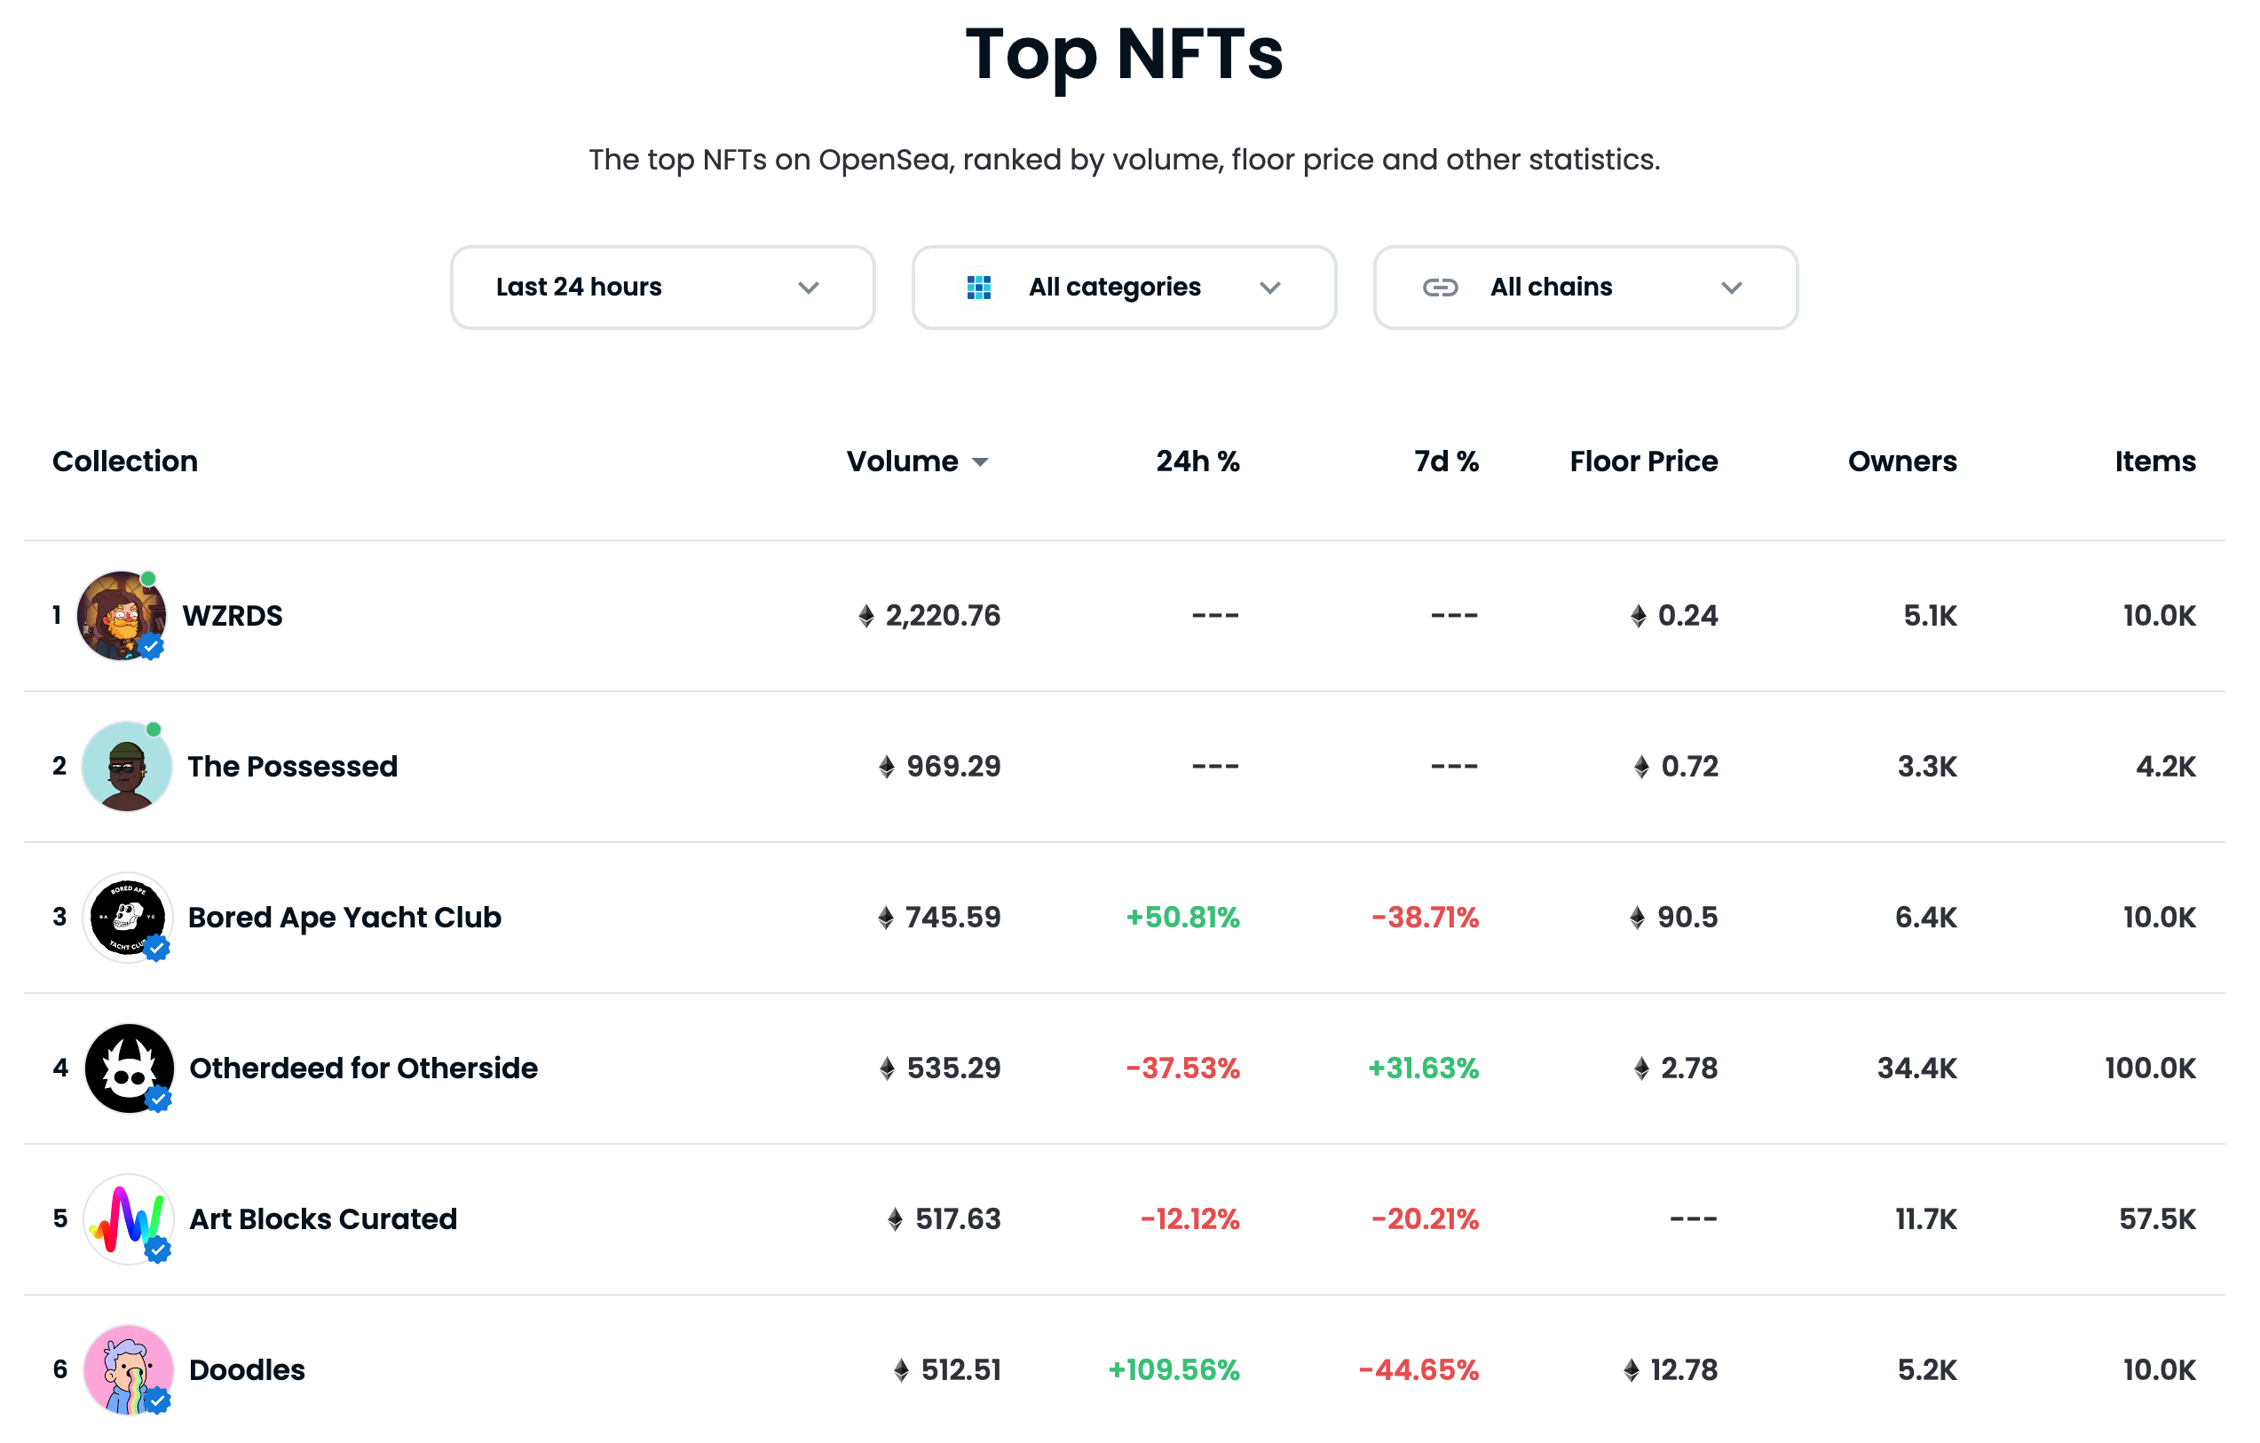Open the Doodles collection avatar
Image resolution: width=2260 pixels, height=1443 pixels.
[129, 1371]
